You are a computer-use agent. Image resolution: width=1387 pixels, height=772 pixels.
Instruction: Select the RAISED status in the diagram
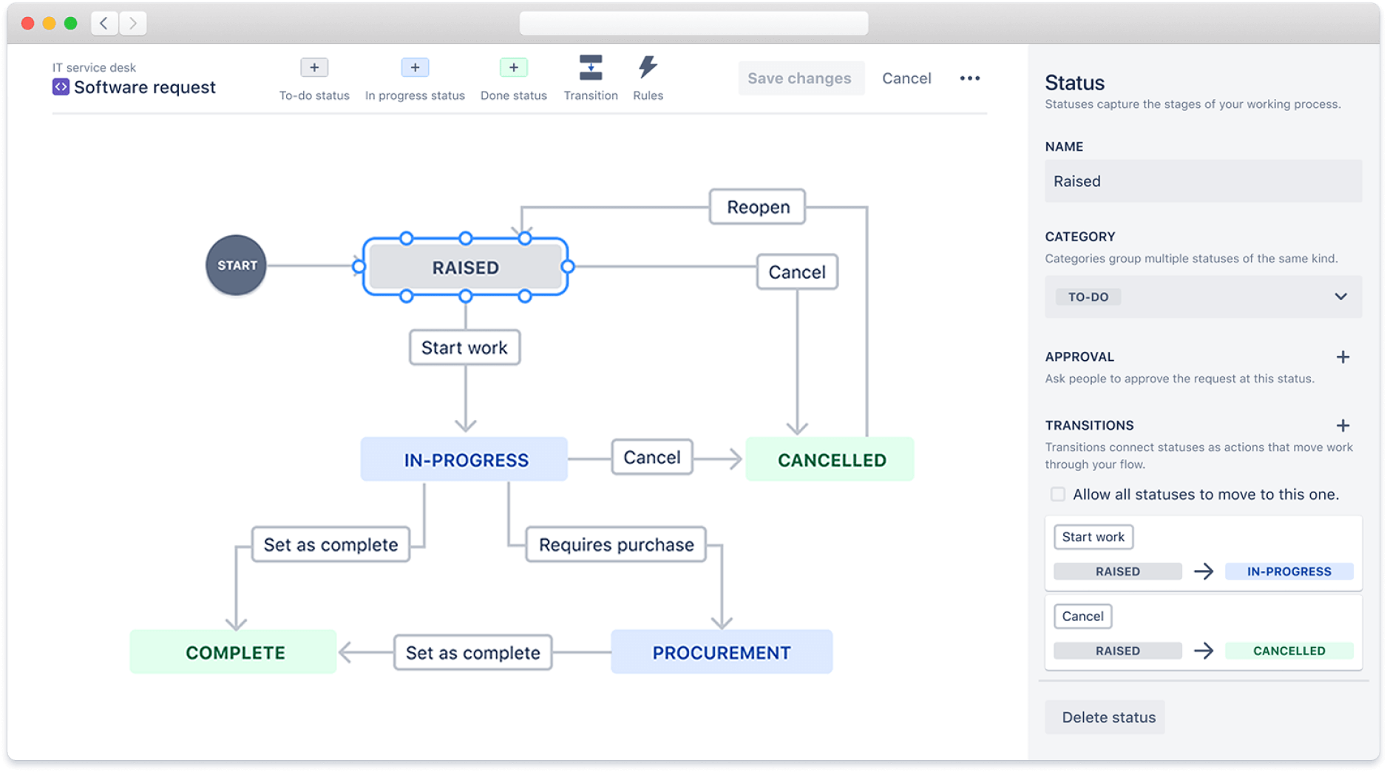(x=464, y=267)
